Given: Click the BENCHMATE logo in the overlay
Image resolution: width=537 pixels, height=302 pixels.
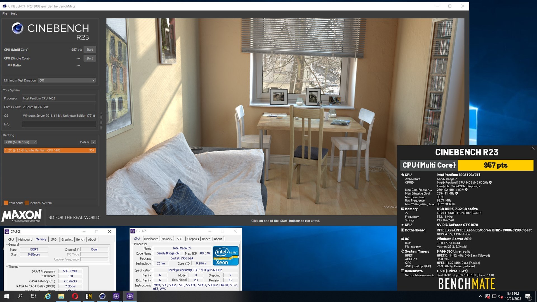Looking at the screenshot, I should 467,284.
